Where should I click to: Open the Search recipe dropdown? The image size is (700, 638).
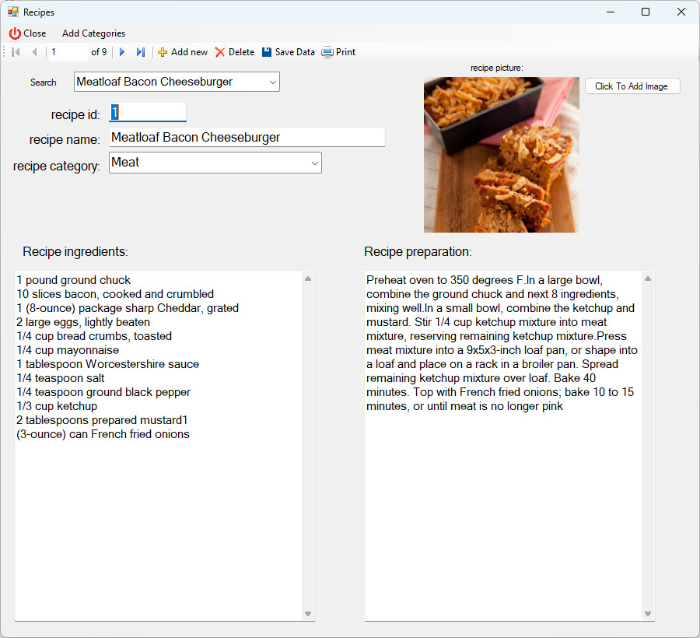[x=272, y=82]
